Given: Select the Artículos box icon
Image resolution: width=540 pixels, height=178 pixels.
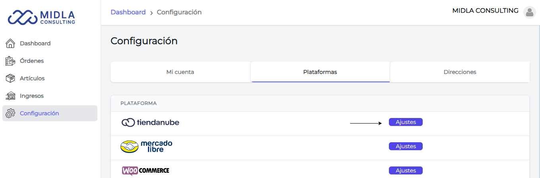Looking at the screenshot, I should (x=10, y=78).
